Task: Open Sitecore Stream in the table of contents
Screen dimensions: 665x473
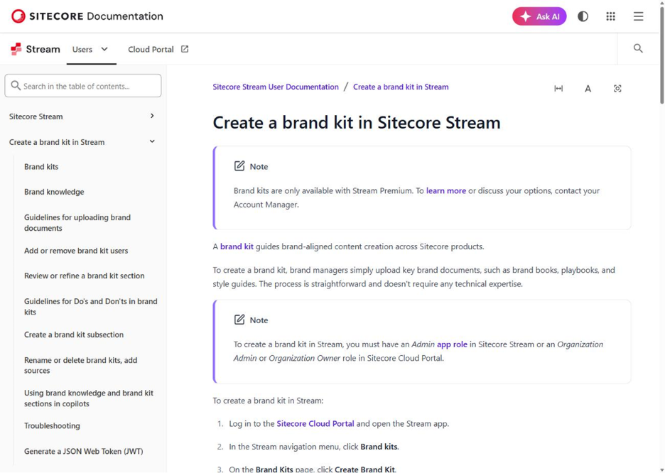Action: point(36,116)
